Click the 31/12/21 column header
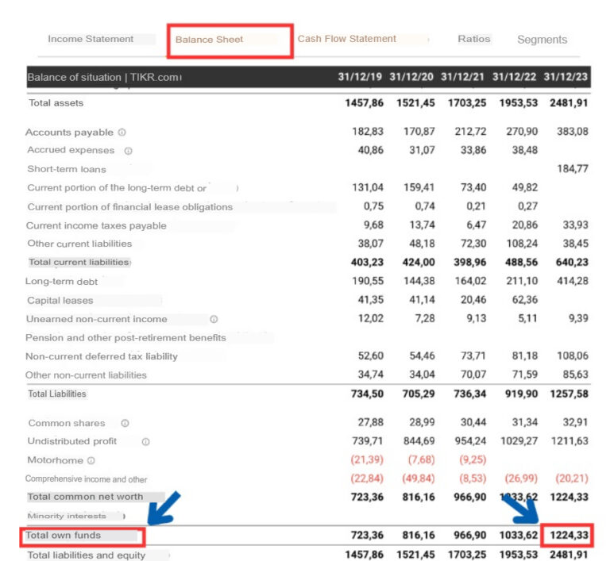Image resolution: width=610 pixels, height=561 pixels. pyautogui.click(x=463, y=77)
